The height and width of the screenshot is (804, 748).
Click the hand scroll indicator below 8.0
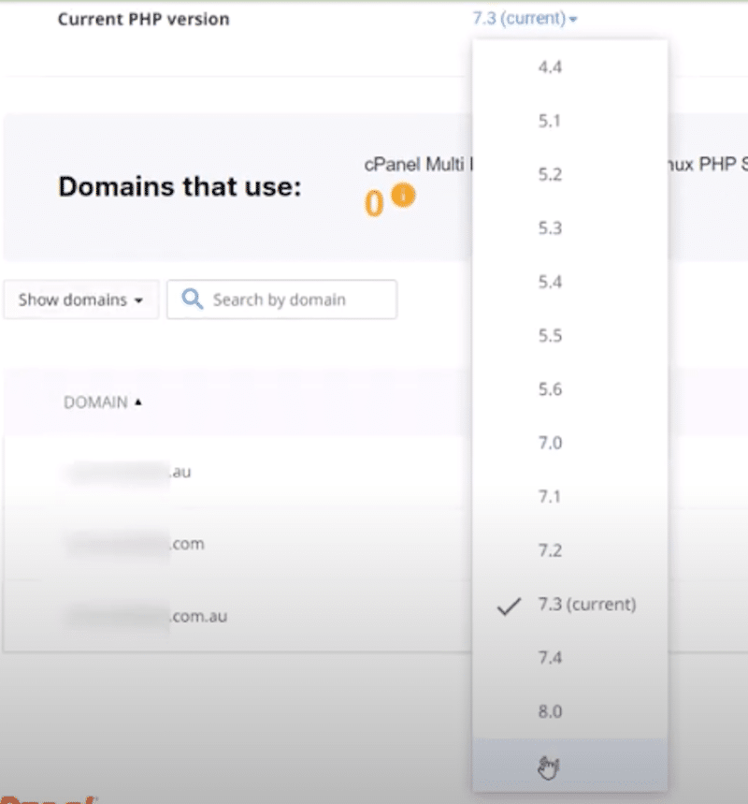click(548, 765)
